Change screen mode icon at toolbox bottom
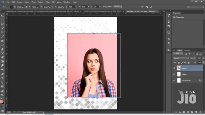Image resolution: width=205 pixels, height=115 pixels. [2, 111]
